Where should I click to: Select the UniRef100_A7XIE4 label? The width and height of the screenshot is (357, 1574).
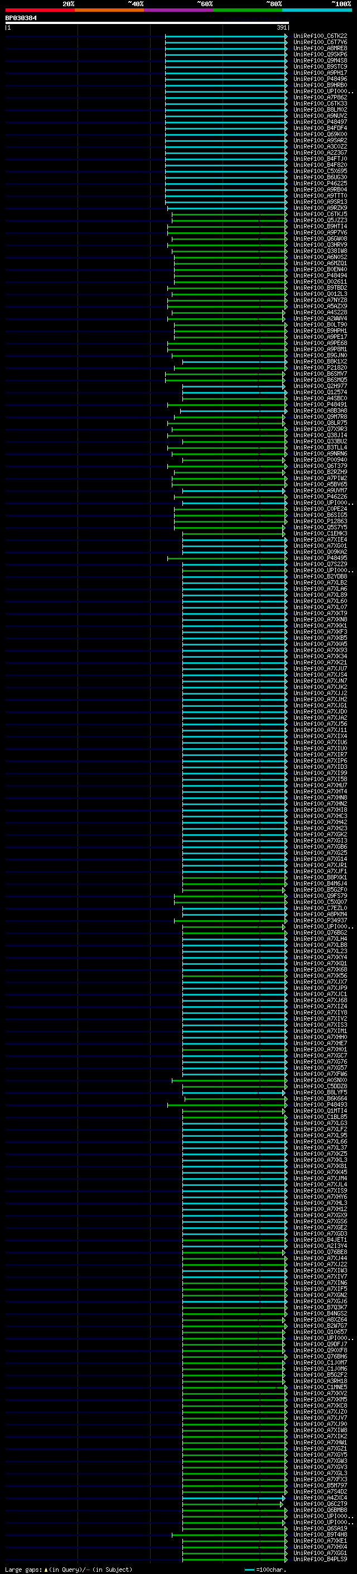[320, 539]
